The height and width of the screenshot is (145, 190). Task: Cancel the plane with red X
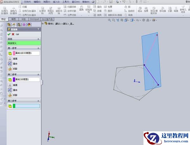click(x=13, y=34)
